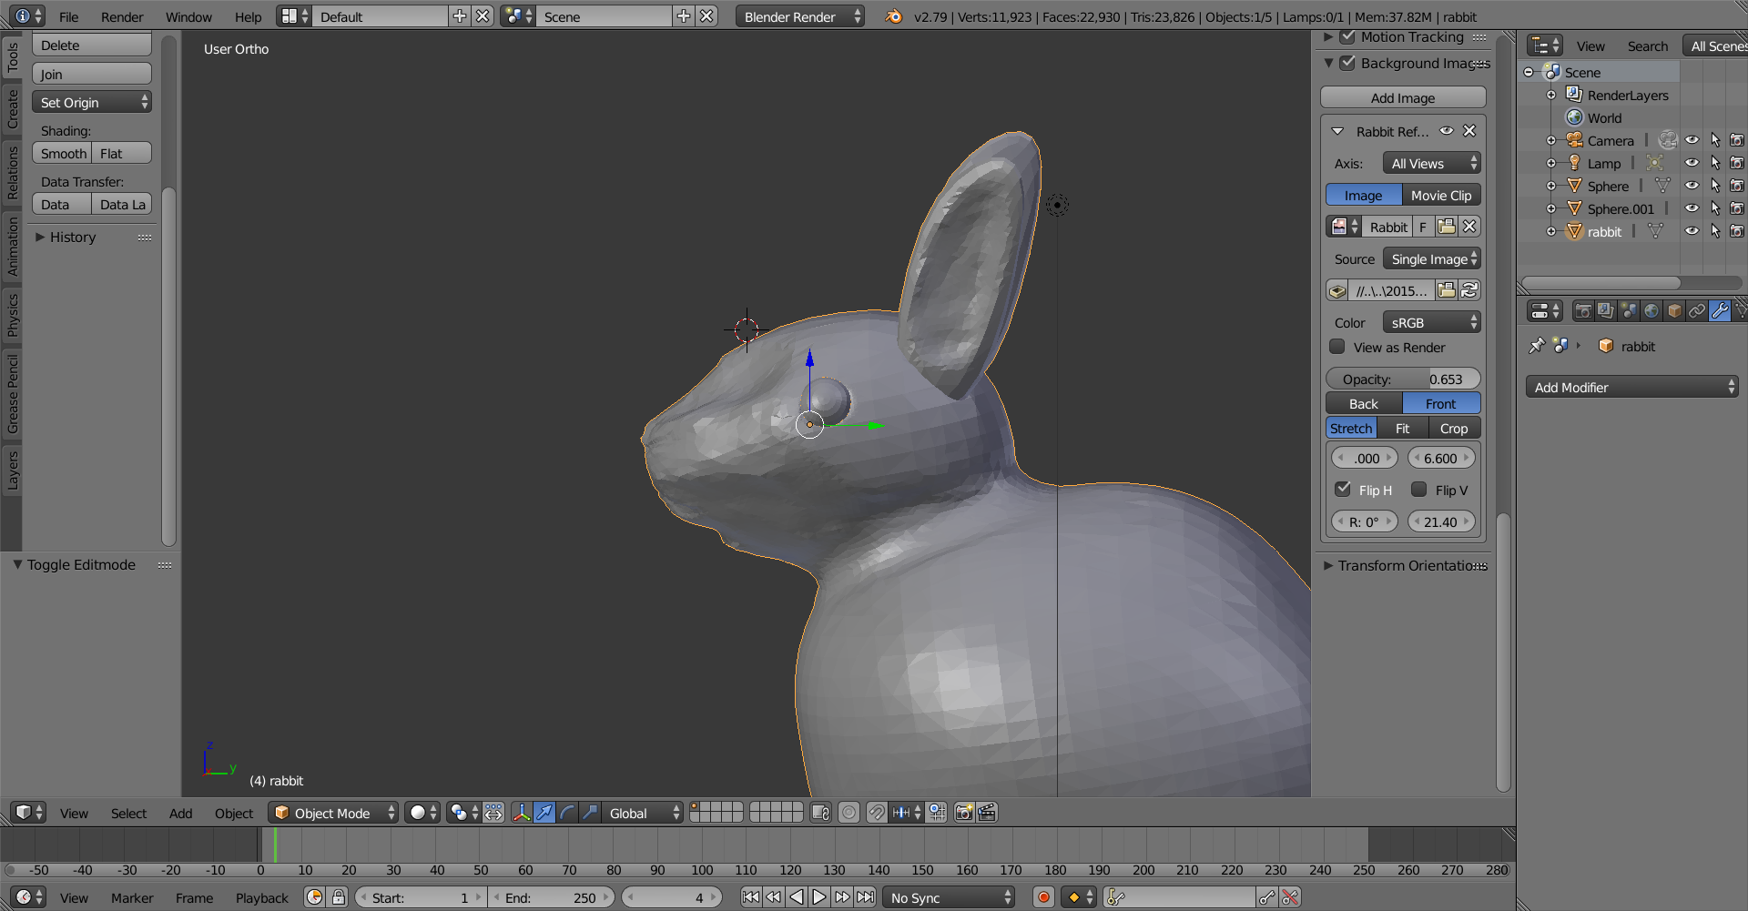Click the Render properties camera tab

coord(1583,311)
